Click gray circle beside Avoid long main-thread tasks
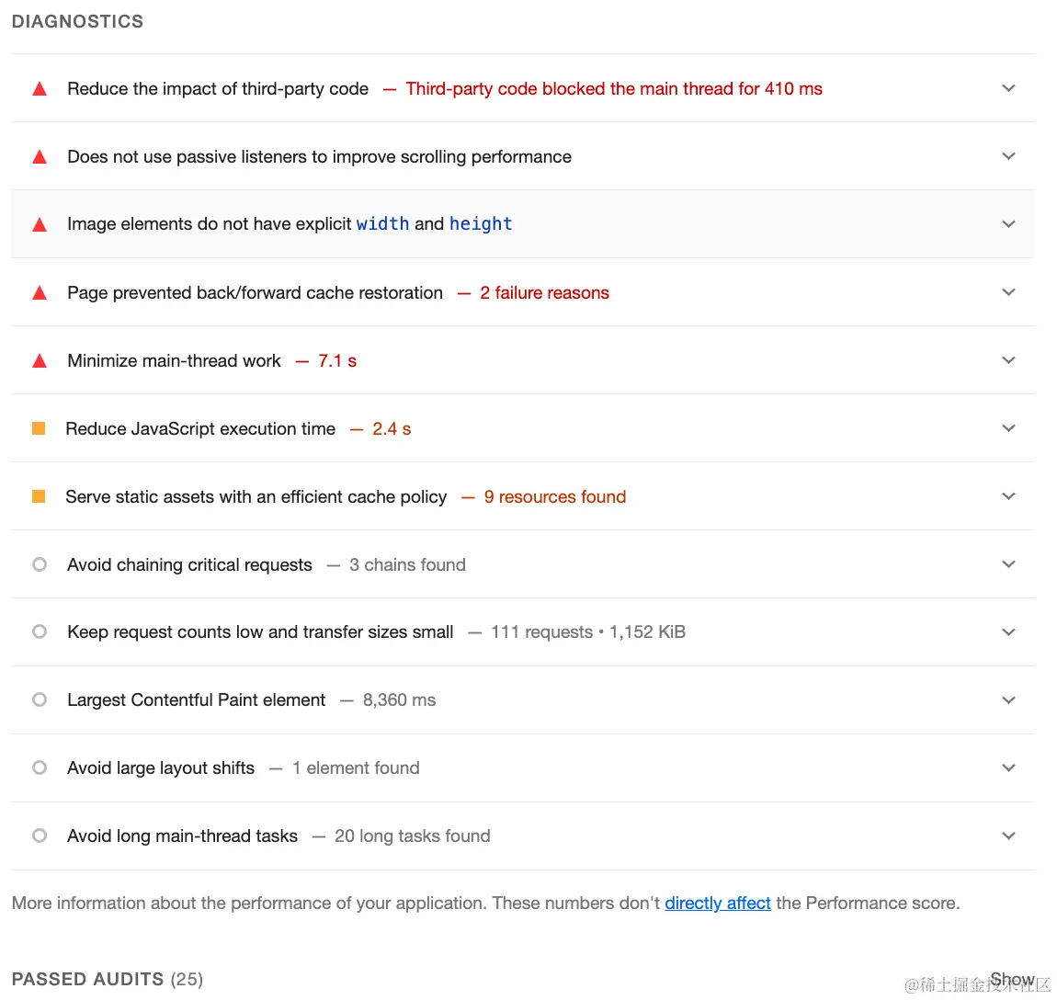 point(40,835)
